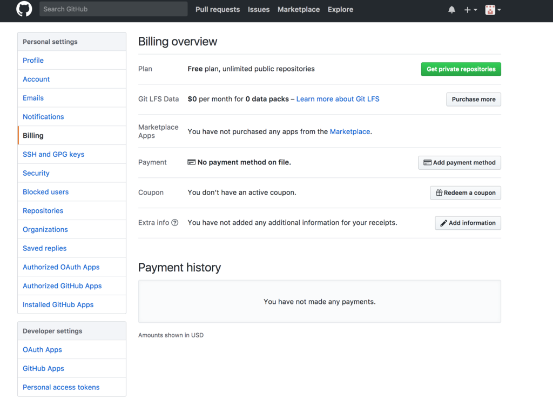Screen dimensions: 553x405
Task: Click the Extra info help question icon
Action: click(x=175, y=222)
